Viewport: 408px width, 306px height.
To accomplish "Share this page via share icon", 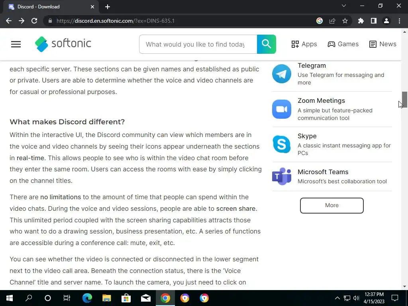I will pyautogui.click(x=332, y=21).
